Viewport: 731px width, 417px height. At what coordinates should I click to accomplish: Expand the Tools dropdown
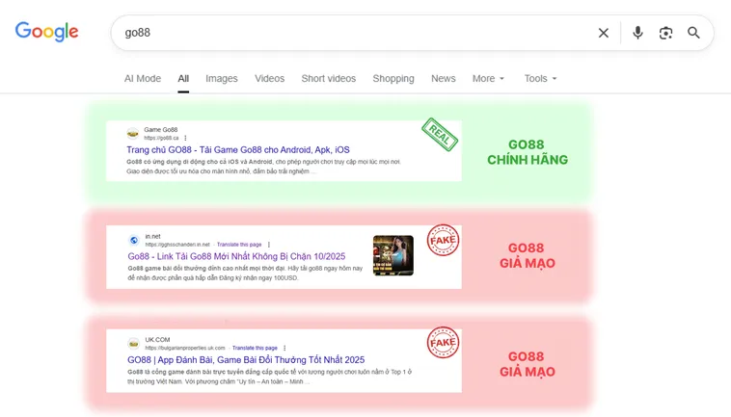pyautogui.click(x=540, y=79)
